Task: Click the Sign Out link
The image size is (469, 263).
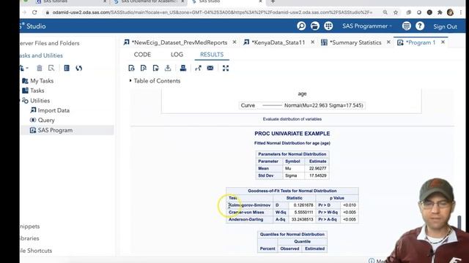Action: (445, 26)
